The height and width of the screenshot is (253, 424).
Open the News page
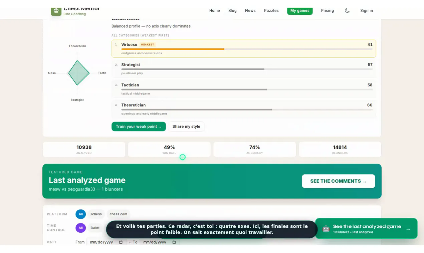coord(250,11)
